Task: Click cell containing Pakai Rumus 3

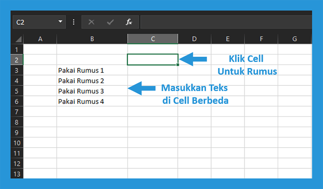Action: pos(92,91)
